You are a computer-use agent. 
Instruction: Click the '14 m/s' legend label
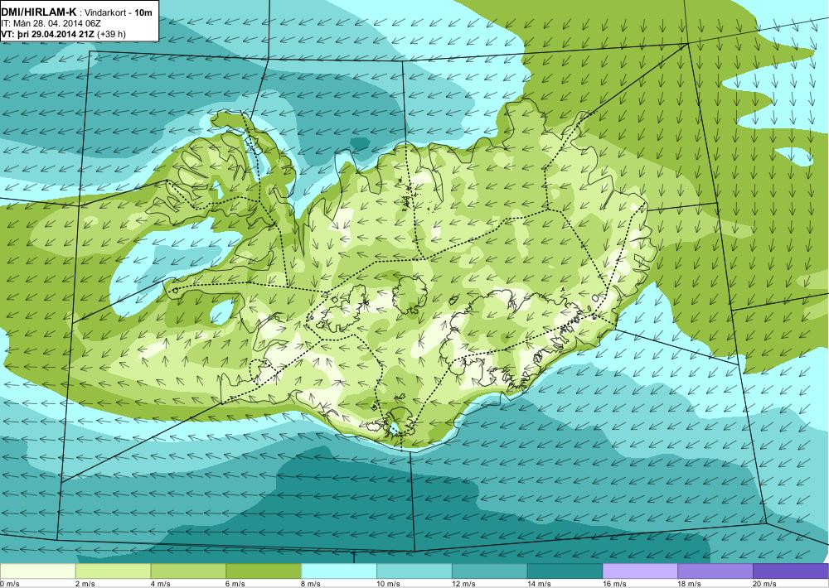click(x=539, y=584)
